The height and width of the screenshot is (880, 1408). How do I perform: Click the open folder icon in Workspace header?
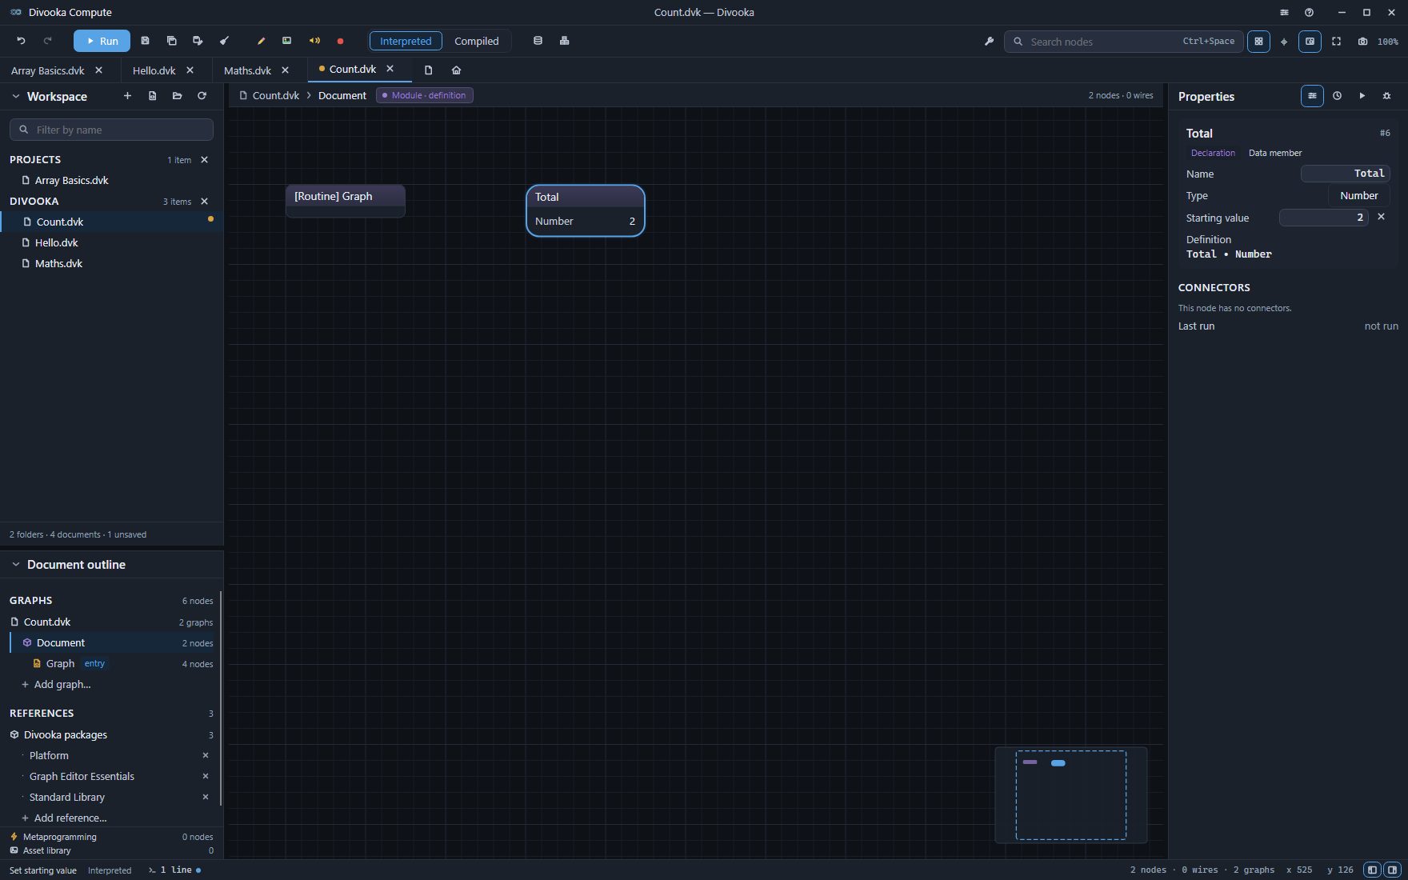click(177, 96)
